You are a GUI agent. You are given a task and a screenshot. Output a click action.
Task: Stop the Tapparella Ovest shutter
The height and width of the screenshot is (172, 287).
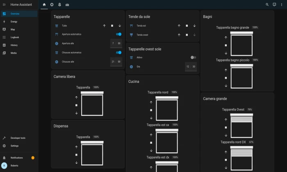pos(225,127)
